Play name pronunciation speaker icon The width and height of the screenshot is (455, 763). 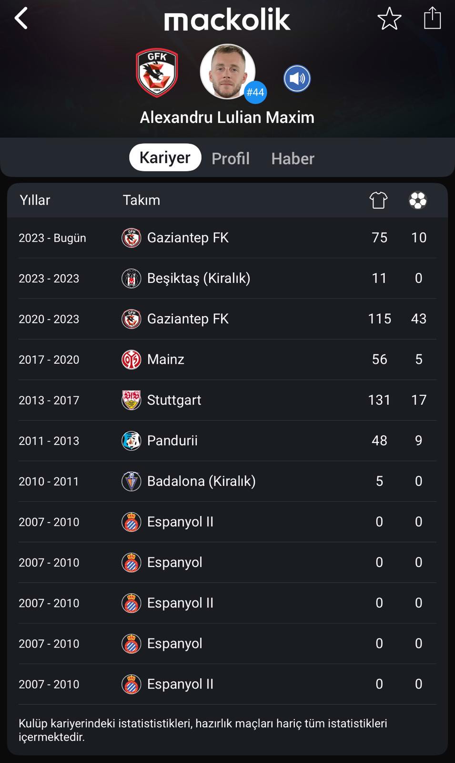tap(297, 79)
